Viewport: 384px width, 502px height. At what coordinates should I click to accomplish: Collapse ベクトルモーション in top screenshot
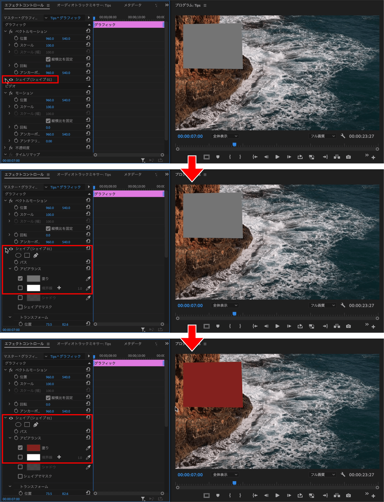[5, 31]
